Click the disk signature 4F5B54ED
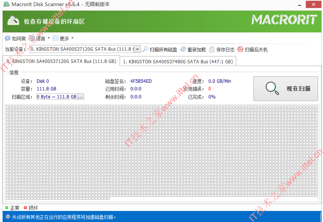This screenshot has width=323, height=222. [x=141, y=81]
